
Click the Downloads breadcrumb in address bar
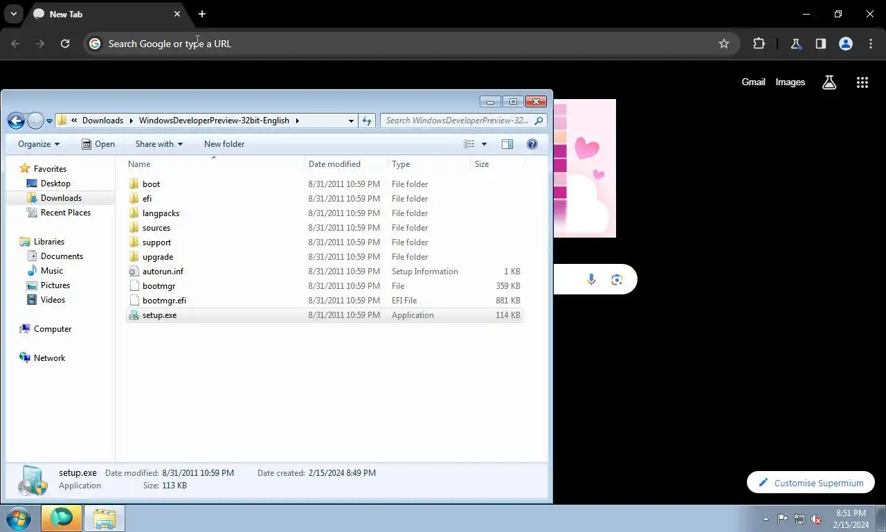tap(102, 121)
